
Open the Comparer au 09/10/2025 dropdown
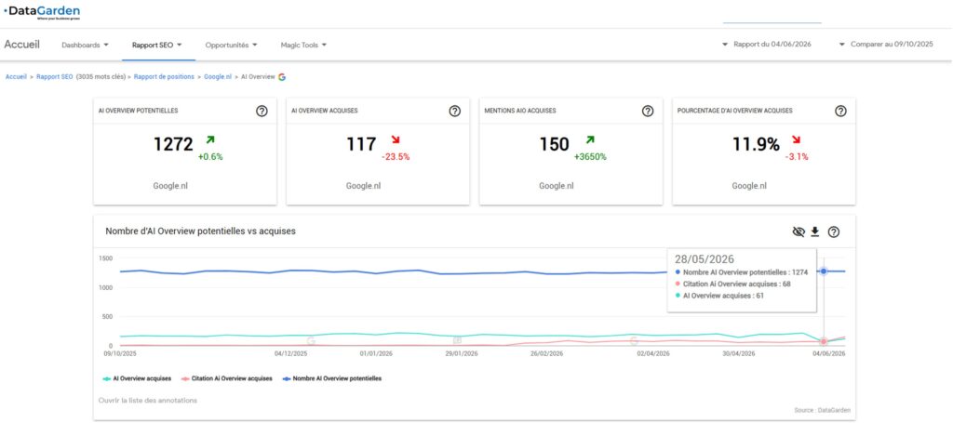[x=886, y=45]
